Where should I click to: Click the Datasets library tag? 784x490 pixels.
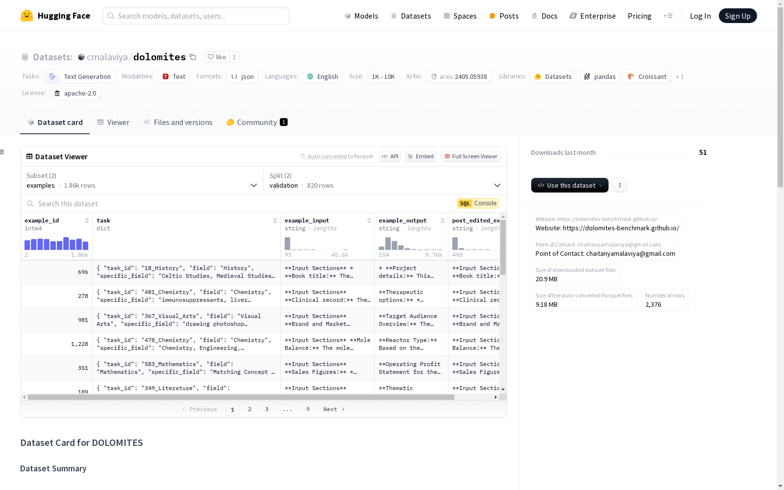click(553, 76)
